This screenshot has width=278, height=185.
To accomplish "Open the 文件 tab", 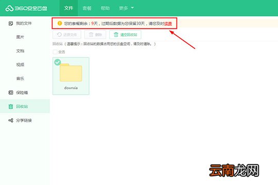I will point(68,8).
